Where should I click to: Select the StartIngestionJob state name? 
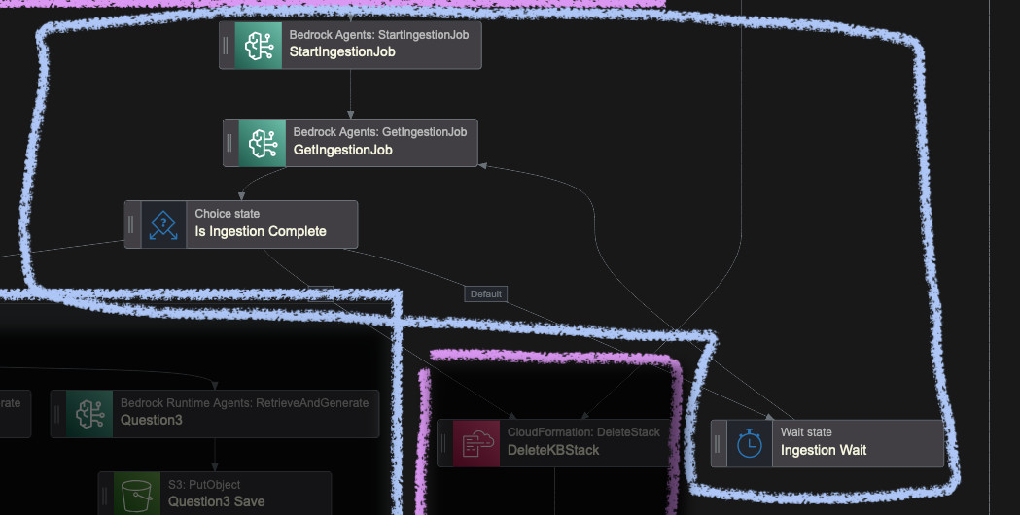[x=342, y=52]
